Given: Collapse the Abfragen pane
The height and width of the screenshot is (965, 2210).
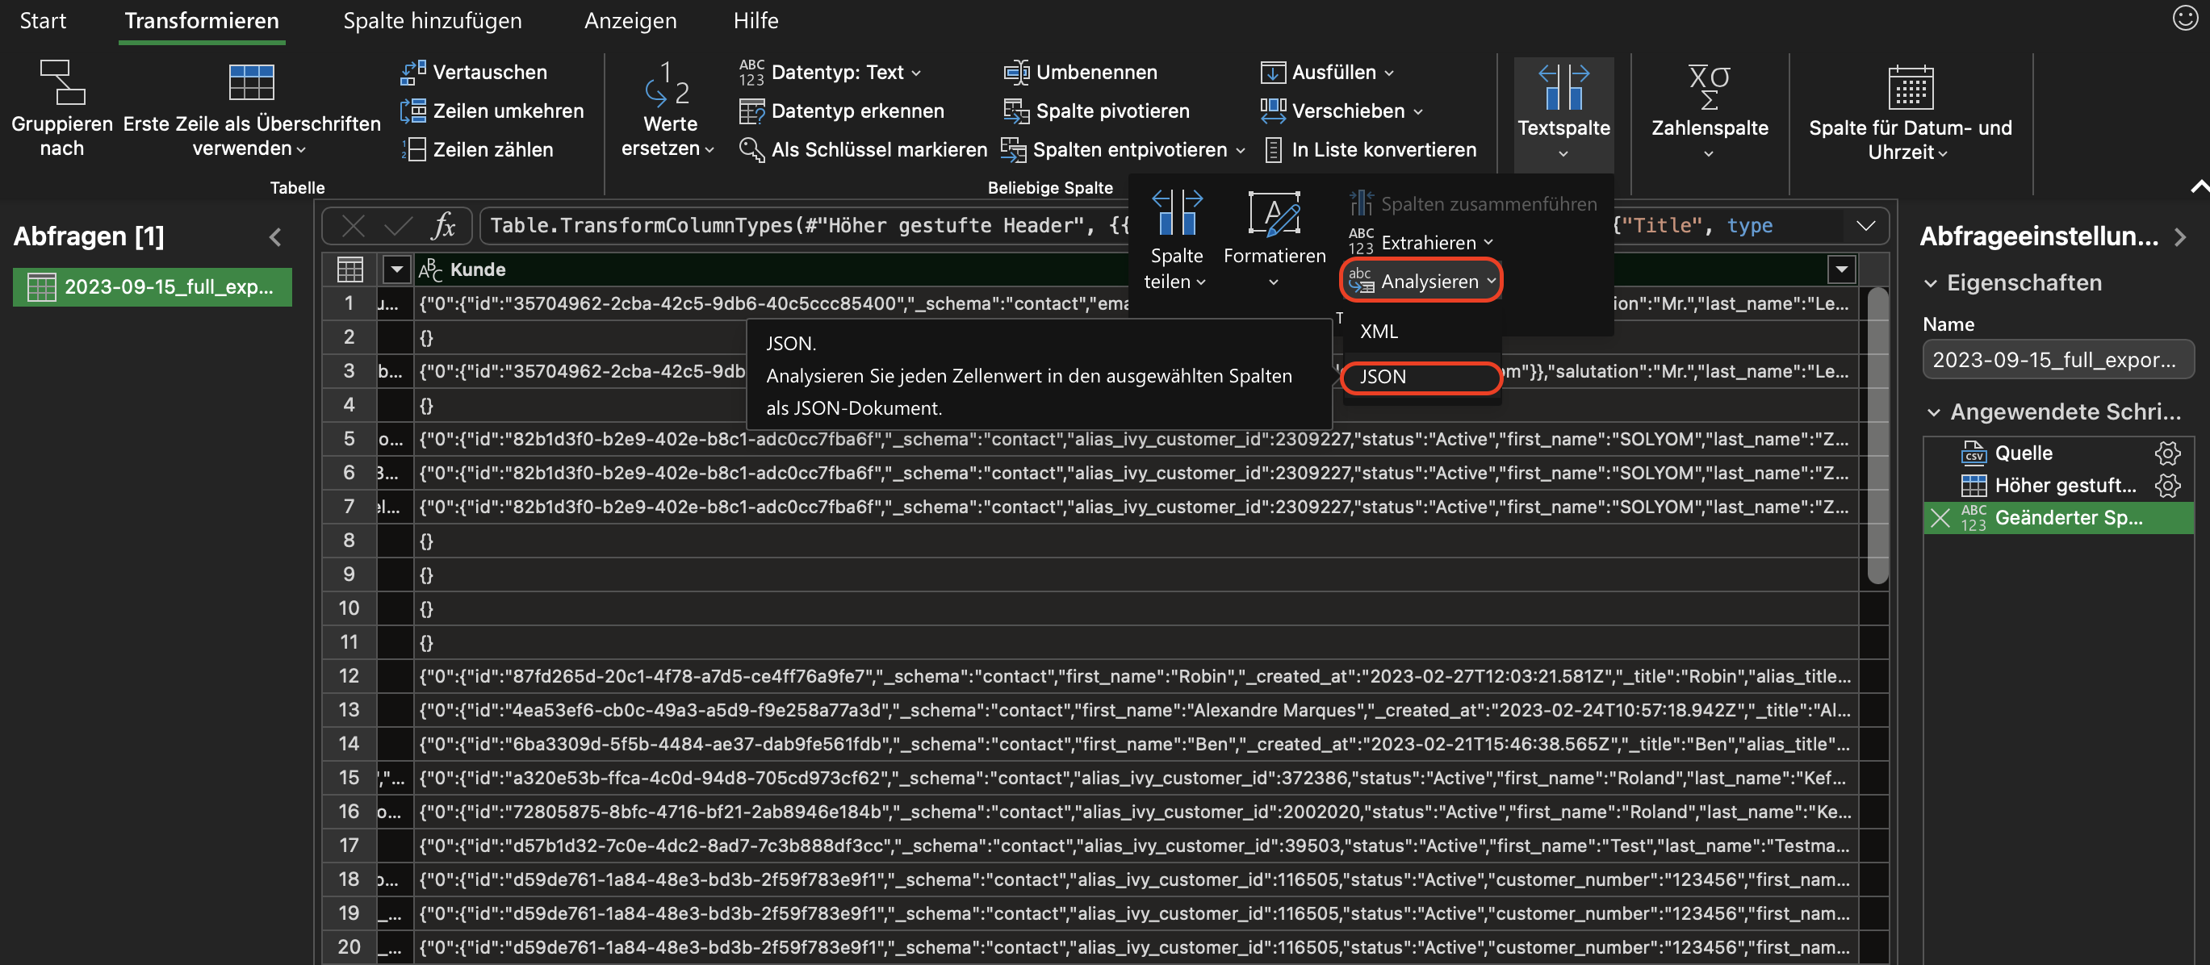Looking at the screenshot, I should pos(275,236).
